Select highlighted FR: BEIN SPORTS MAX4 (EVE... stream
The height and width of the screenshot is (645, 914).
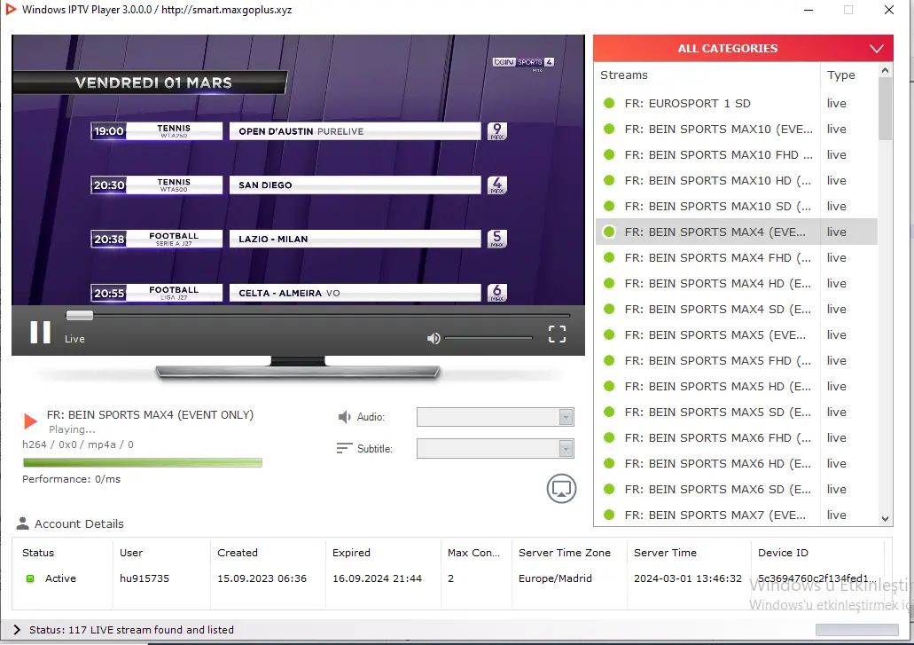pos(736,232)
